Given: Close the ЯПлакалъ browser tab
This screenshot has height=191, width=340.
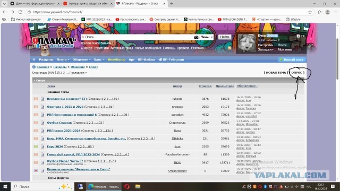Looking at the screenshot, I should (x=164, y=4).
